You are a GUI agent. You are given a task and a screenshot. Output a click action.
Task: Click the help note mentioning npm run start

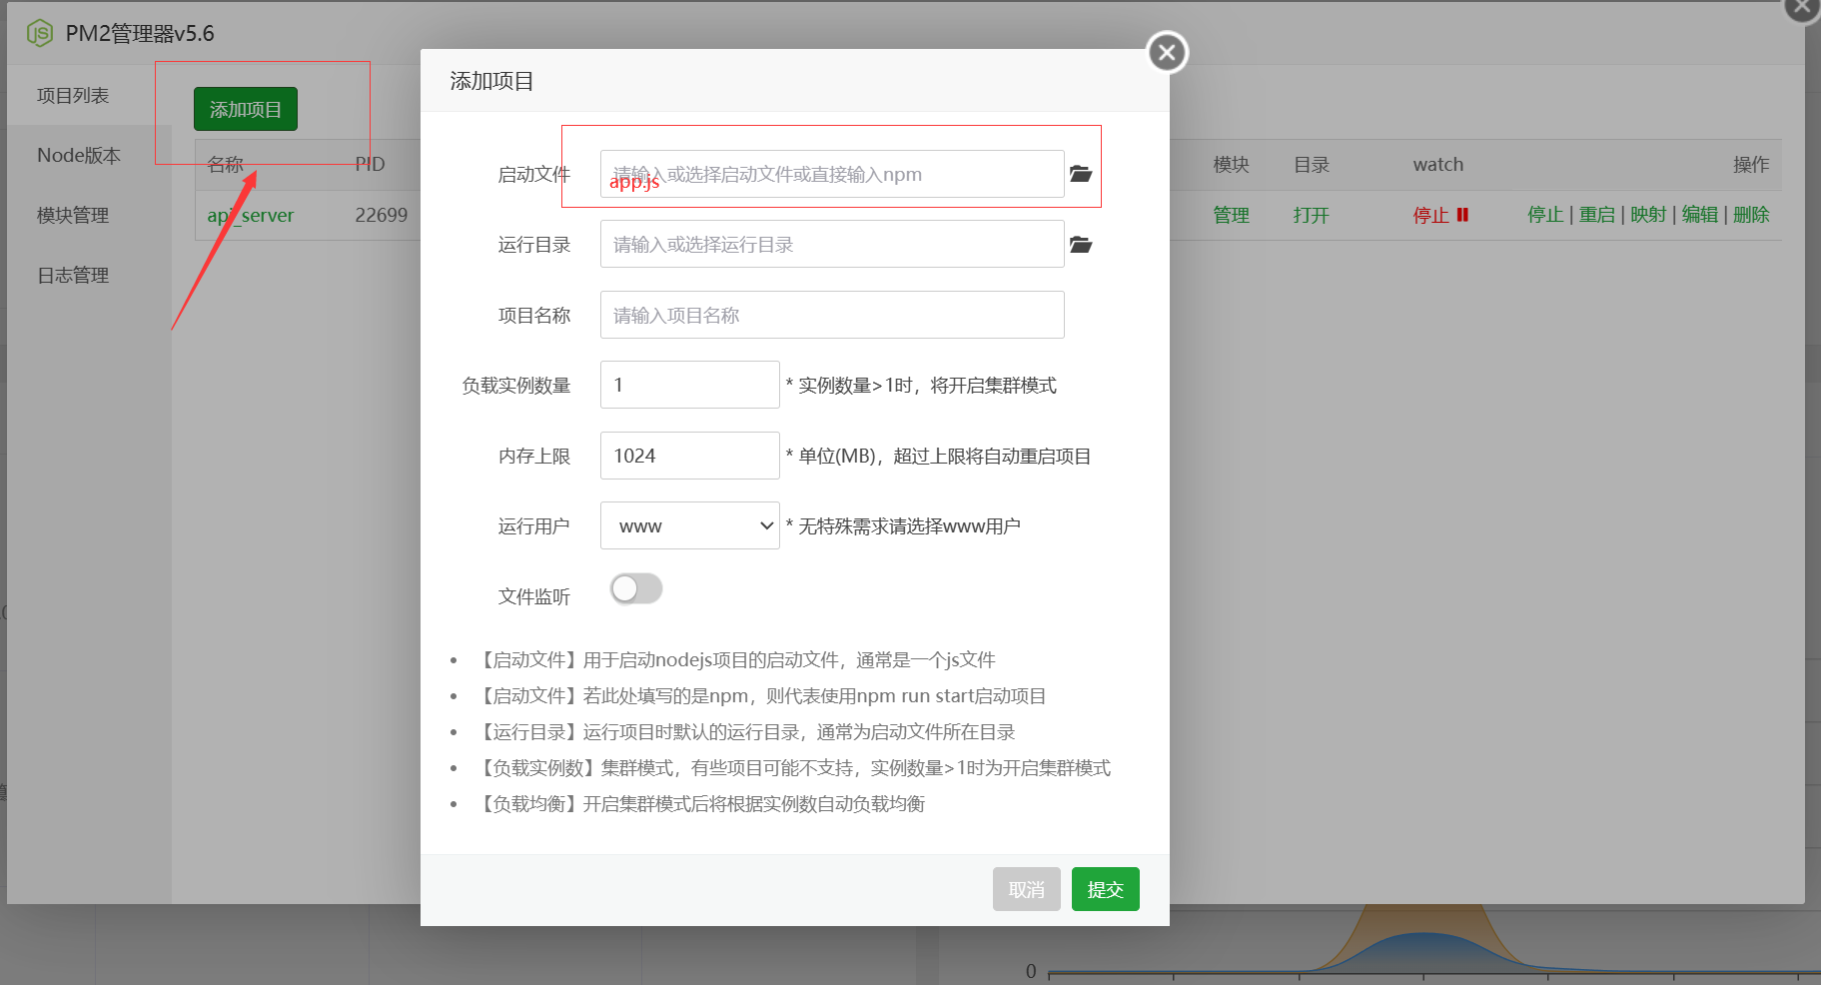761,696
